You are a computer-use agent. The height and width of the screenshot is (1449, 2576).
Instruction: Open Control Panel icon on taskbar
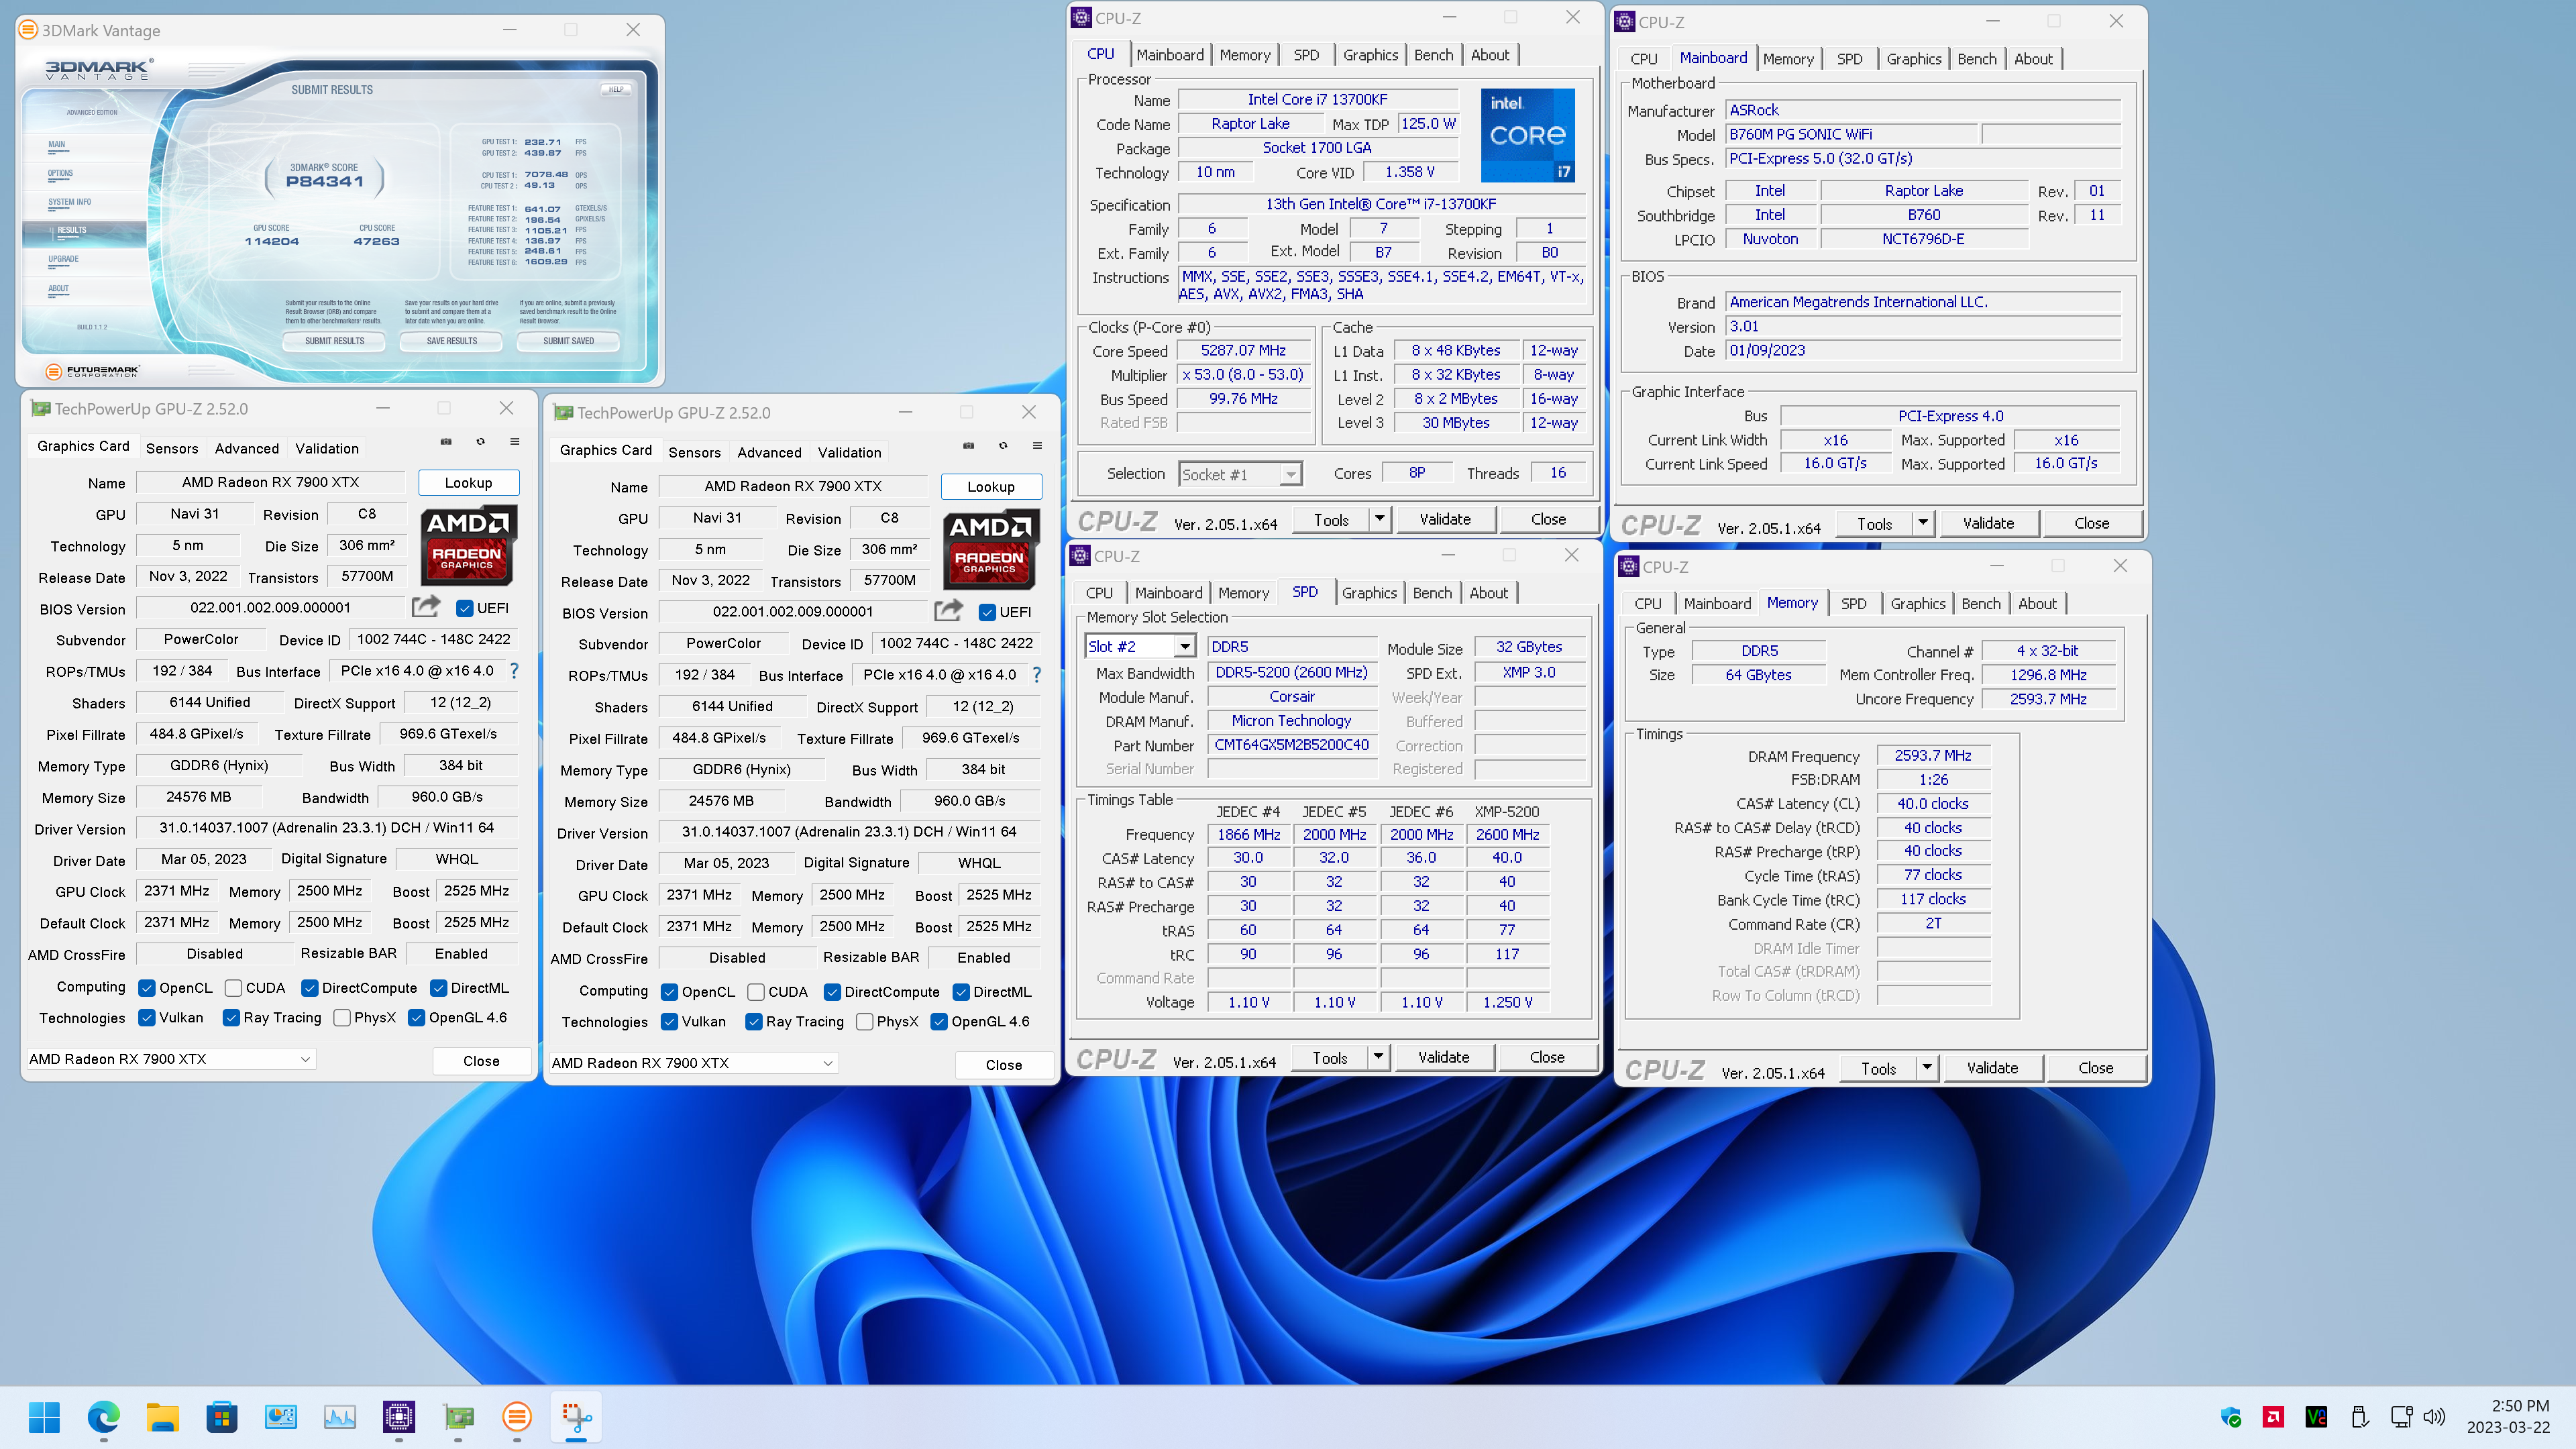pos(280,1416)
